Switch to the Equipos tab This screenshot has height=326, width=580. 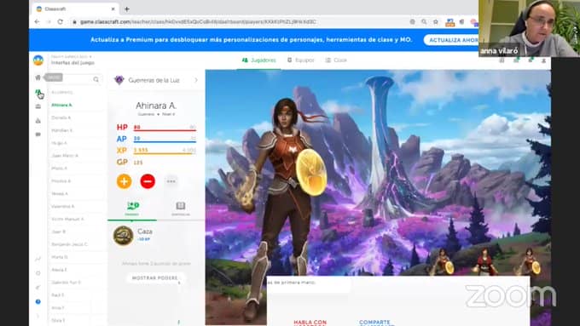pyautogui.click(x=301, y=60)
